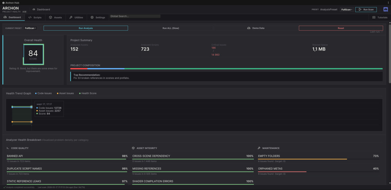Click the Dashboard breadcrumb gauge icon
The width and height of the screenshot is (391, 190).
[x=34, y=9]
